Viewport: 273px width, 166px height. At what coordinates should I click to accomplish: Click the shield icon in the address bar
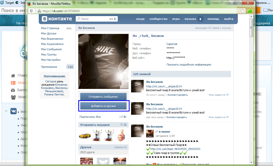pos(31,11)
